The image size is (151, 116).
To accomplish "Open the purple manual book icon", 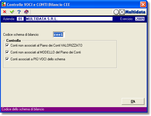I will click(26, 12).
